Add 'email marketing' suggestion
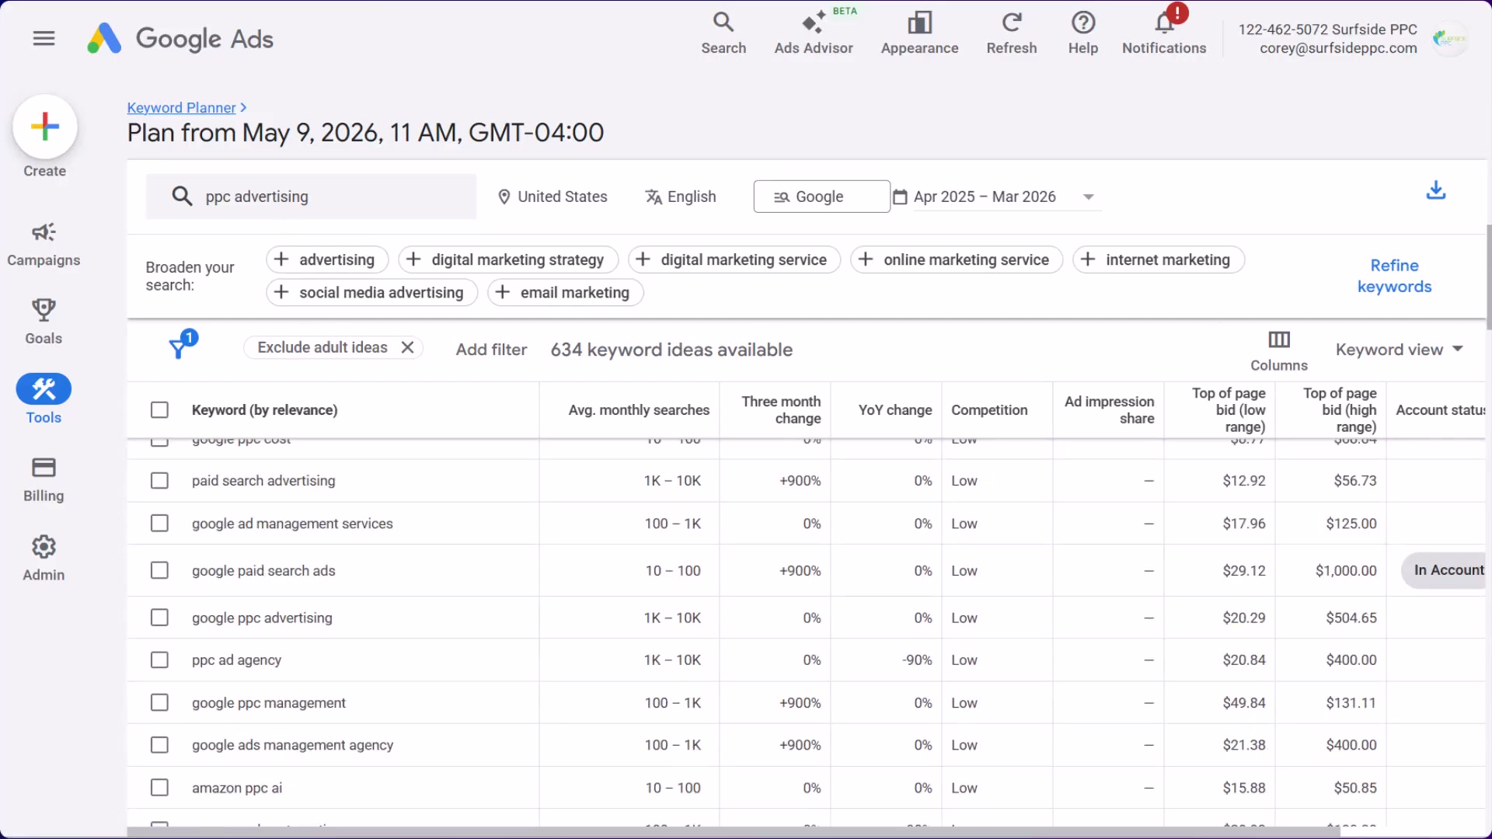This screenshot has width=1492, height=839. [565, 292]
